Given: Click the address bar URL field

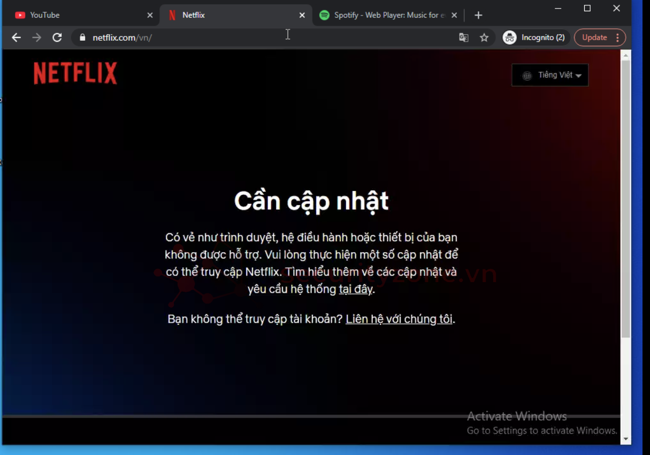Looking at the screenshot, I should click(x=267, y=37).
